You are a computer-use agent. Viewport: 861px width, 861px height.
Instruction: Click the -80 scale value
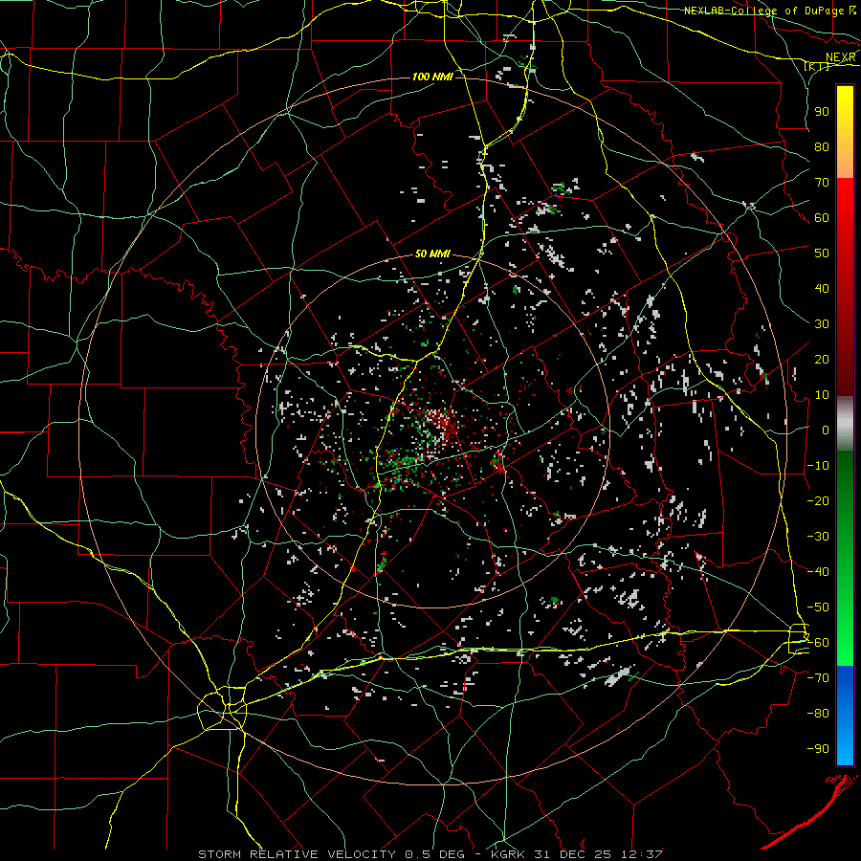pyautogui.click(x=818, y=714)
